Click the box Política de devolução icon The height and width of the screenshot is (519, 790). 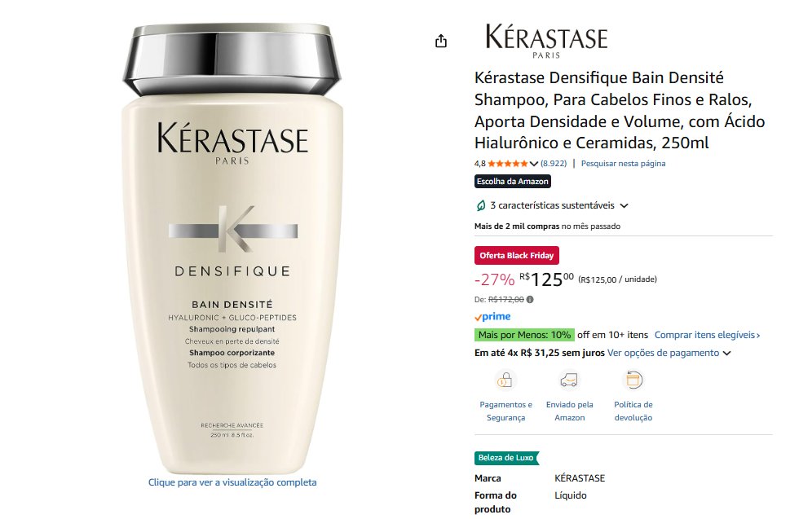(x=633, y=380)
